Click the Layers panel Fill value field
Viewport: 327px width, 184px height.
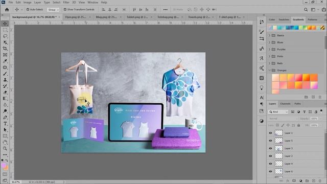[314, 125]
